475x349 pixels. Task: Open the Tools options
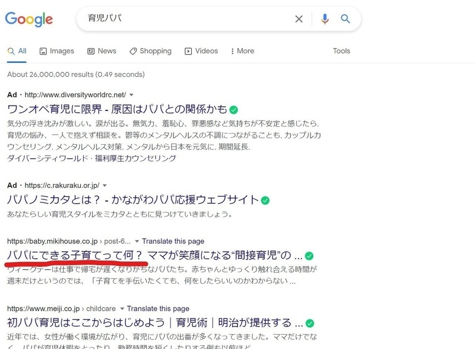coord(341,51)
